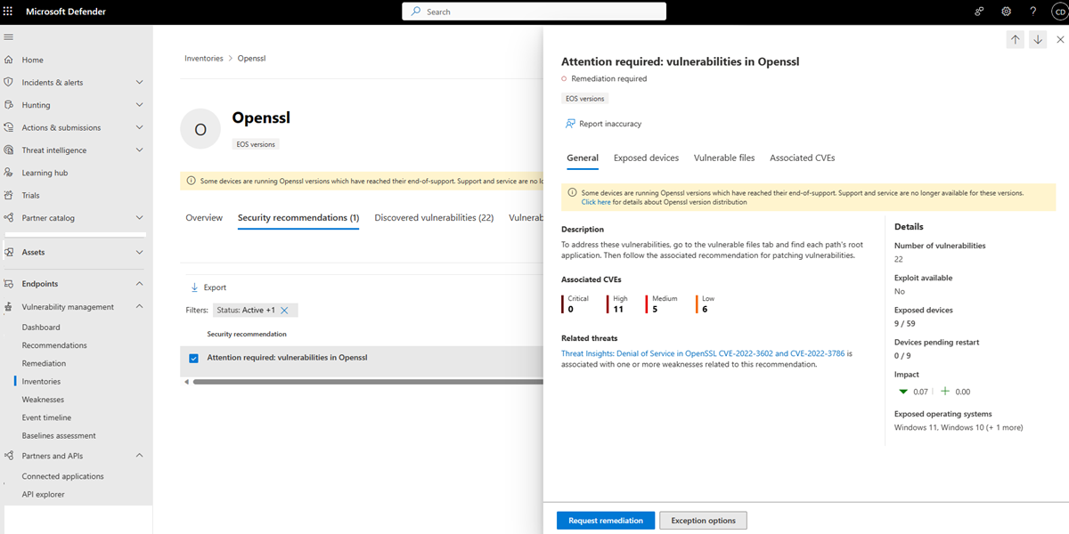Open Recommendations in the sidebar
Screen dimensions: 1069x534
click(54, 345)
